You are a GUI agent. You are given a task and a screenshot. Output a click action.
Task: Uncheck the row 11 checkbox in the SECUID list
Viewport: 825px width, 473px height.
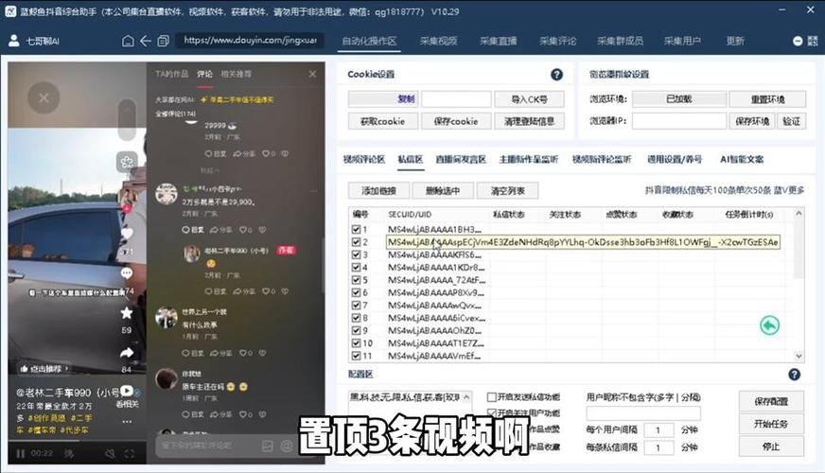356,356
